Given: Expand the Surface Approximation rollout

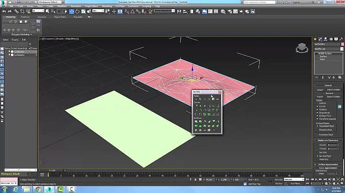Looking at the screenshot, I should [x=328, y=164].
